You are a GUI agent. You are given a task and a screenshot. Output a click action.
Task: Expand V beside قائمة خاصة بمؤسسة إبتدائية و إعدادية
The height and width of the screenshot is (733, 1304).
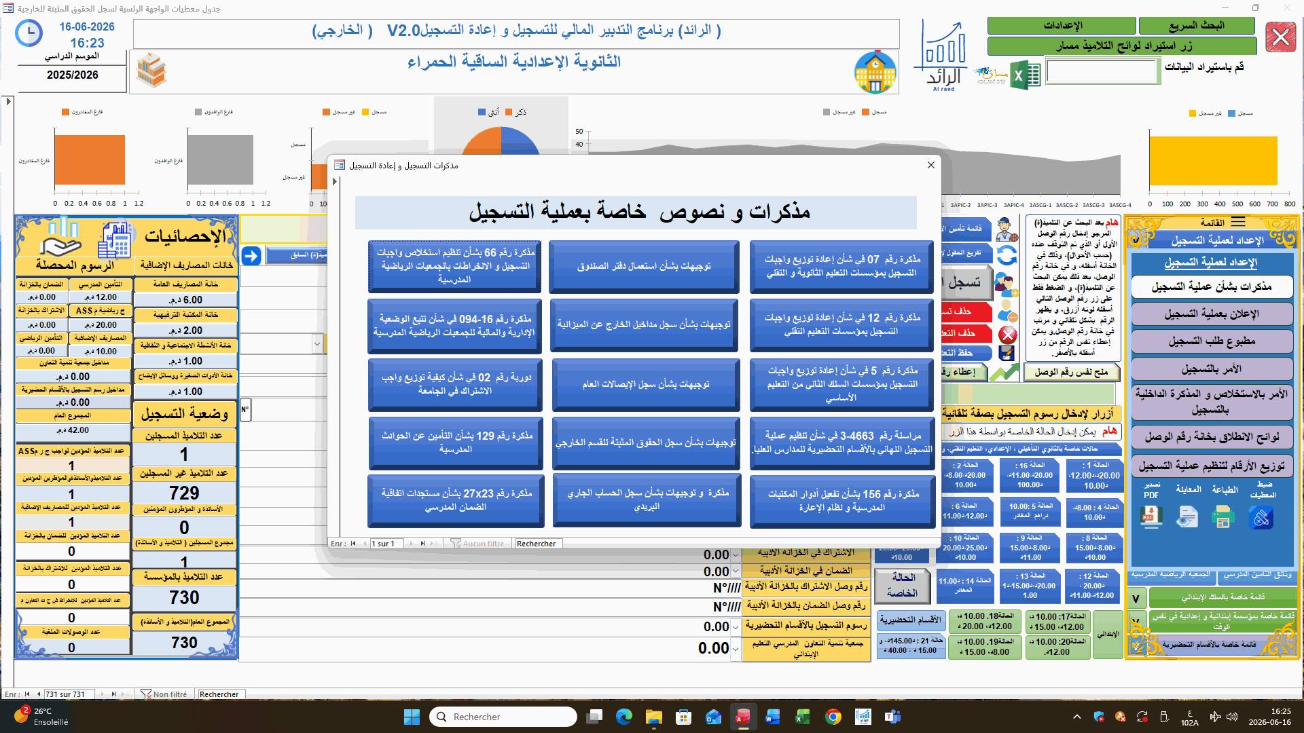click(x=1136, y=622)
